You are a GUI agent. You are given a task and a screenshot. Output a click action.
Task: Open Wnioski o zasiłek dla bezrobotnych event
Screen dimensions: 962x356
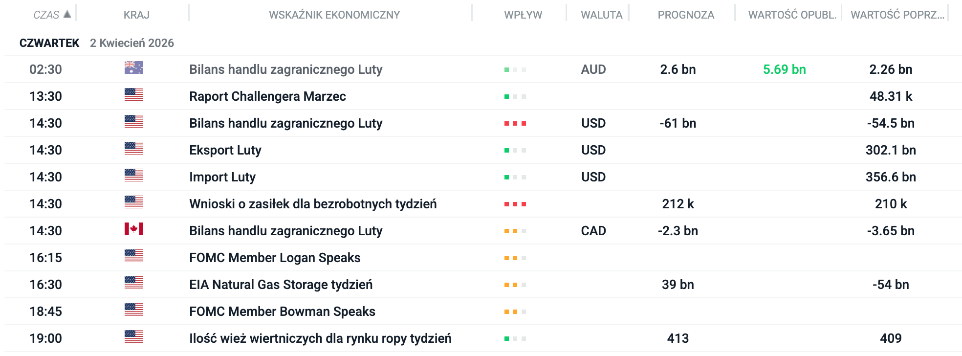click(x=313, y=204)
